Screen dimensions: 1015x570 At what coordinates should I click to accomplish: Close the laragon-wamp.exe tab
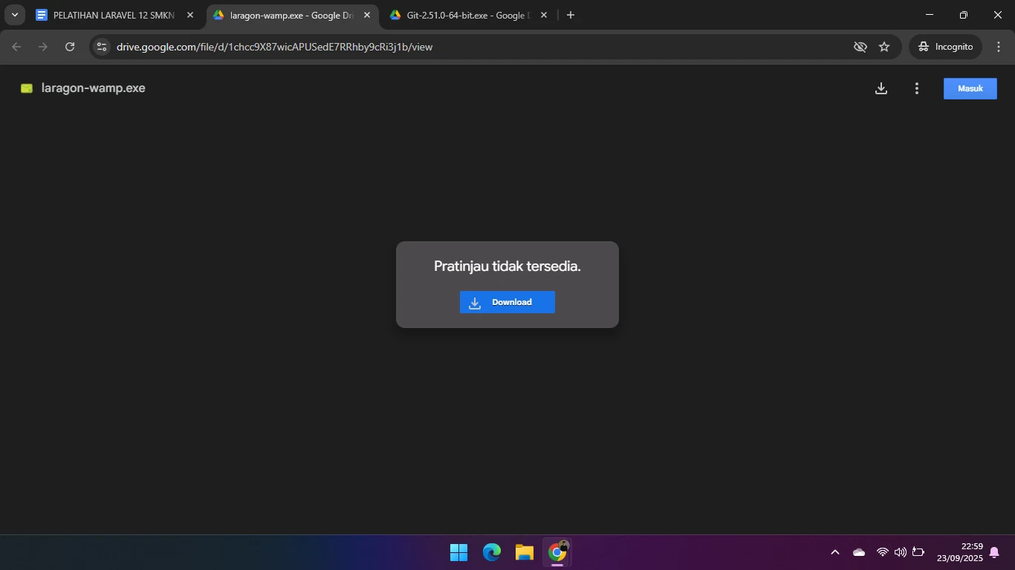click(366, 15)
